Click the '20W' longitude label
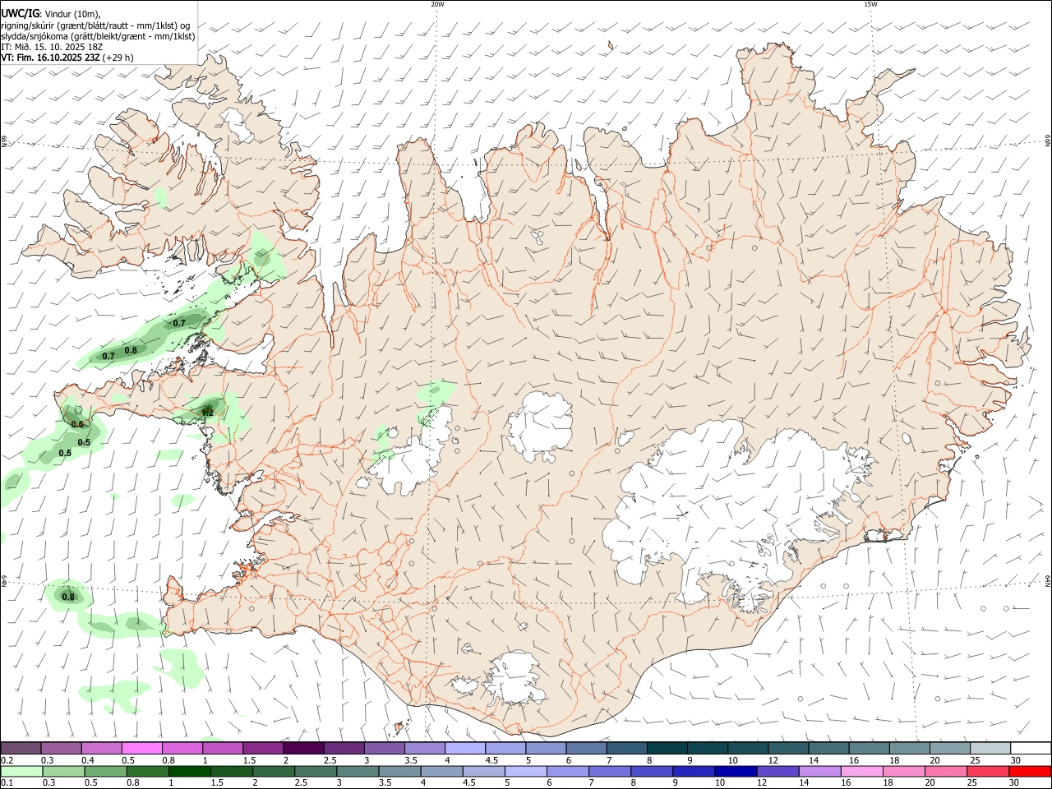The image size is (1052, 789). tap(437, 4)
